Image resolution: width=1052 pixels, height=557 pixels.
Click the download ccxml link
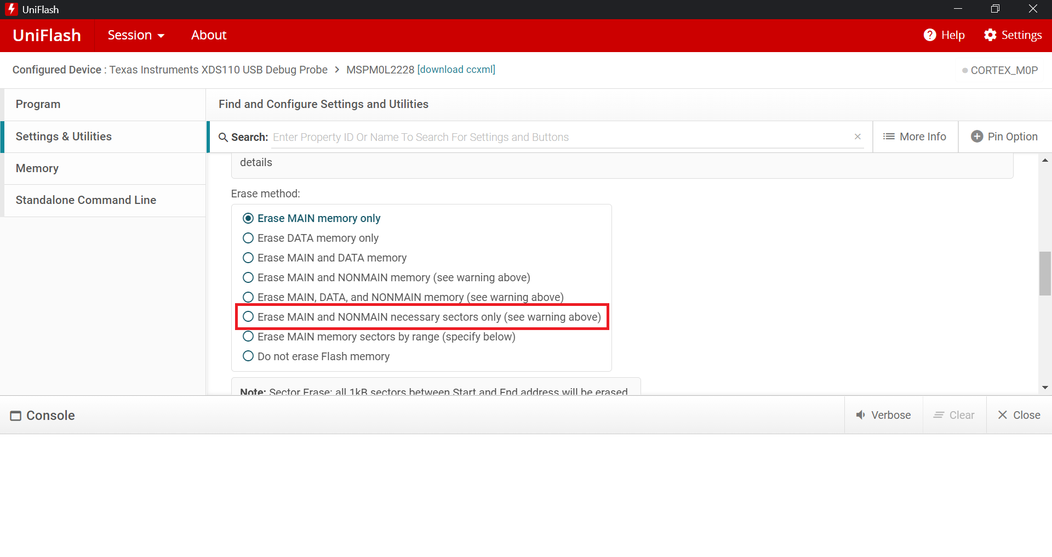tap(456, 70)
